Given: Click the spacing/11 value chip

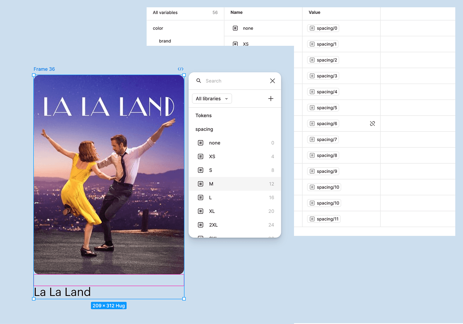Looking at the screenshot, I should [x=324, y=219].
